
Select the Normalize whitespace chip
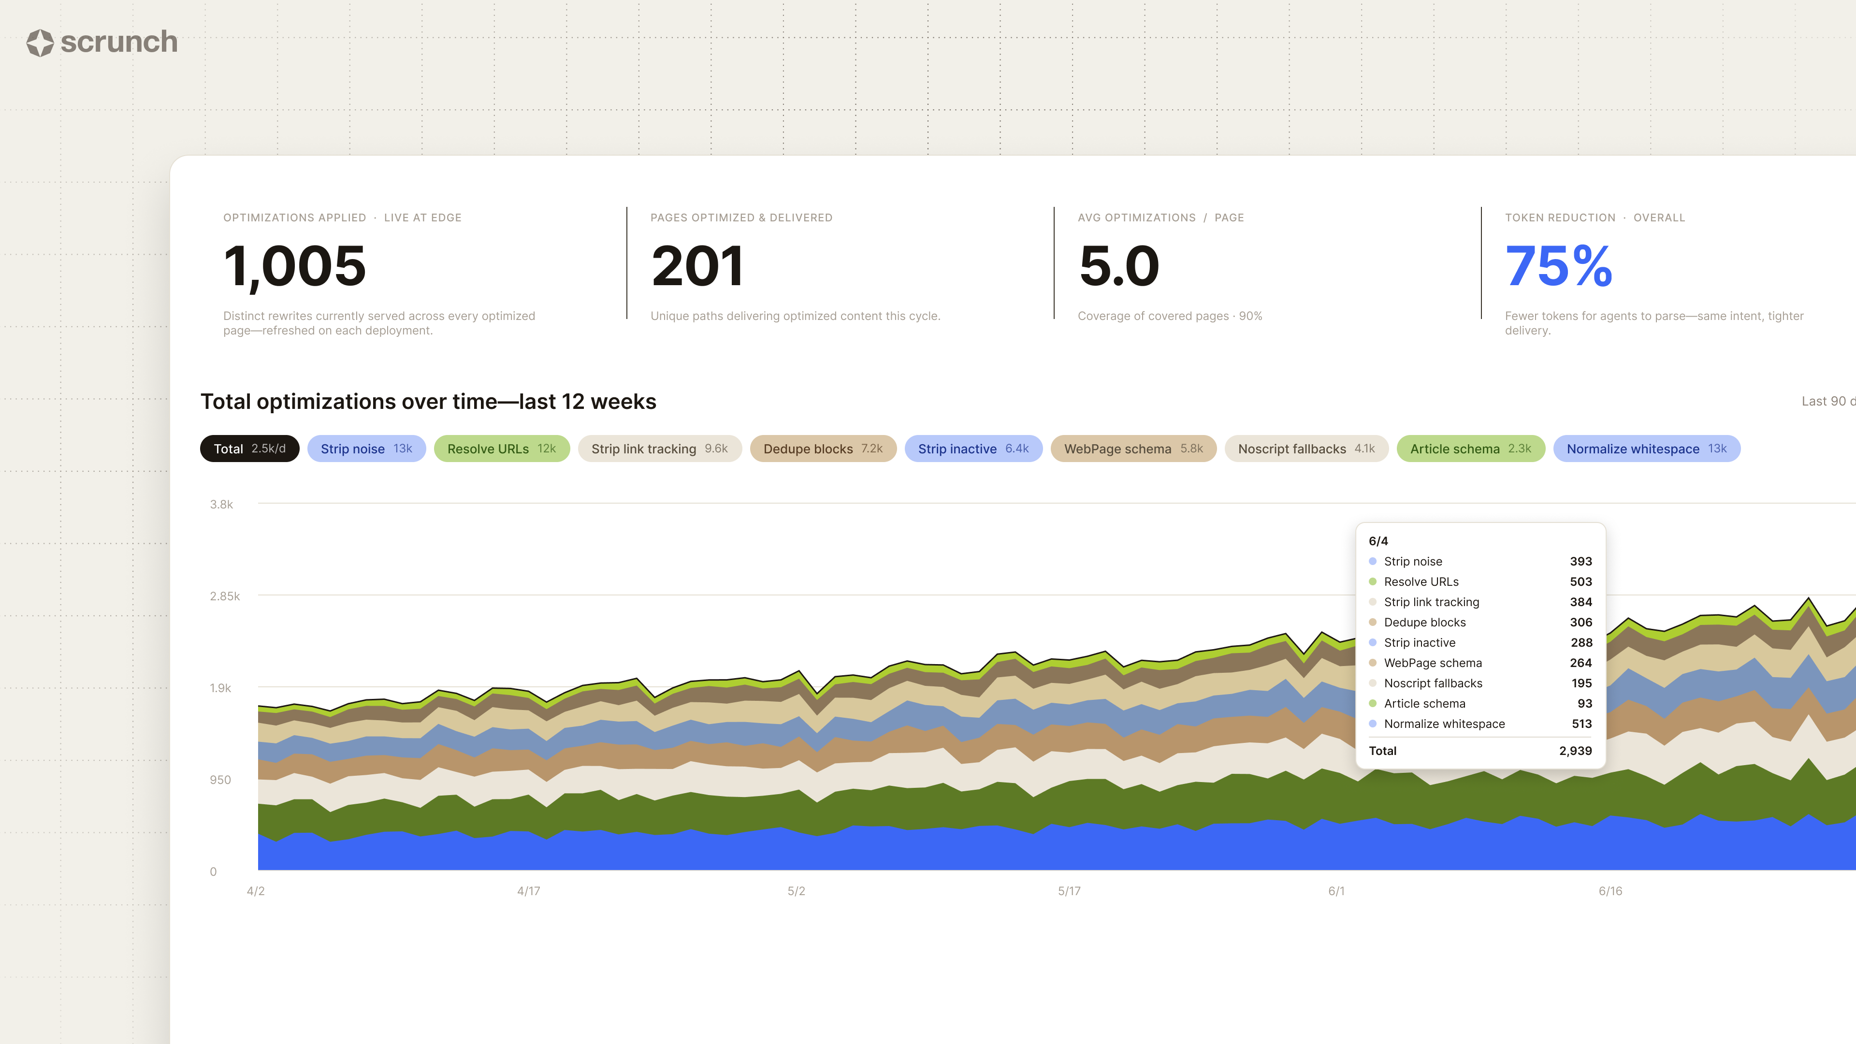pos(1646,449)
